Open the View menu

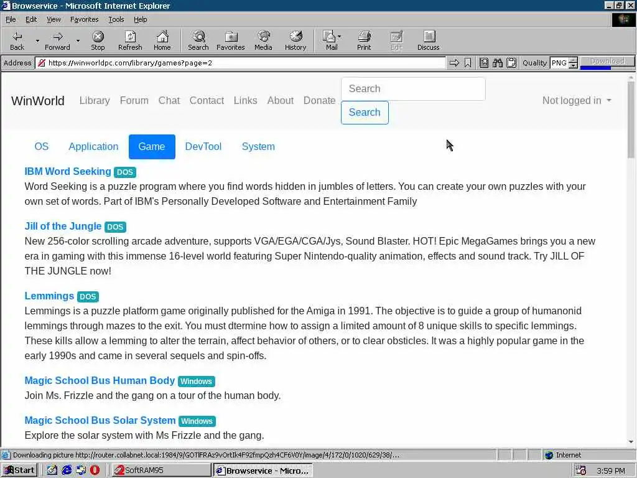point(53,19)
